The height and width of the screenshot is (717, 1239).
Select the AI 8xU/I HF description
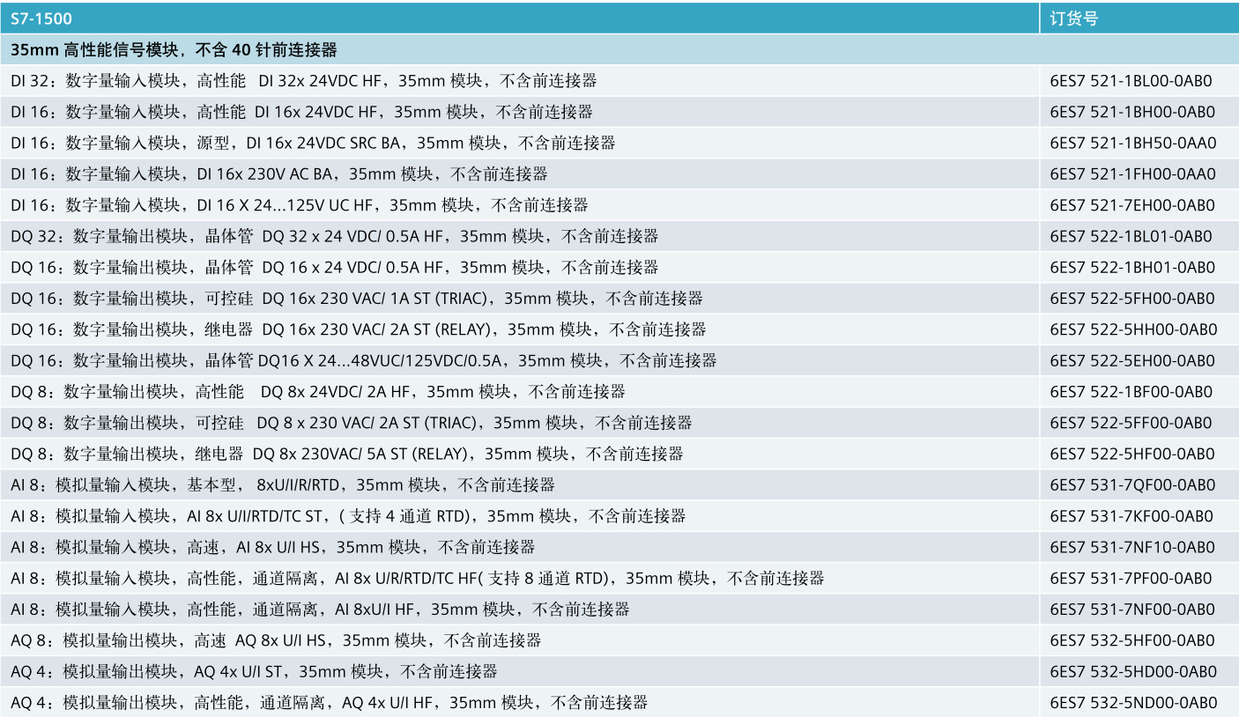click(320, 610)
